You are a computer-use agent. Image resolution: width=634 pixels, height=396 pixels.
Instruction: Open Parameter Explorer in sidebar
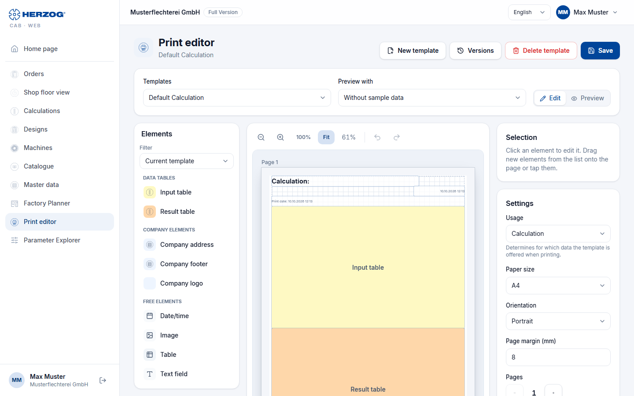(59, 240)
